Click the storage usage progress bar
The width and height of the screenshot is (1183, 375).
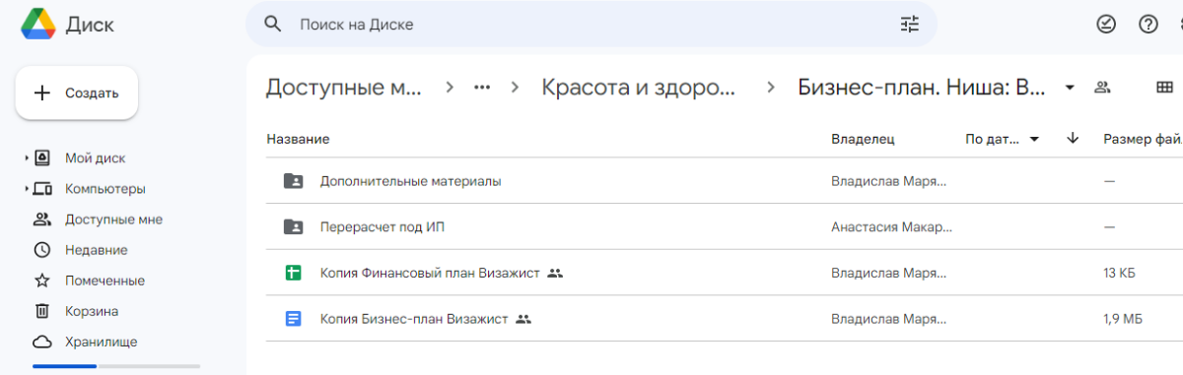tap(115, 366)
